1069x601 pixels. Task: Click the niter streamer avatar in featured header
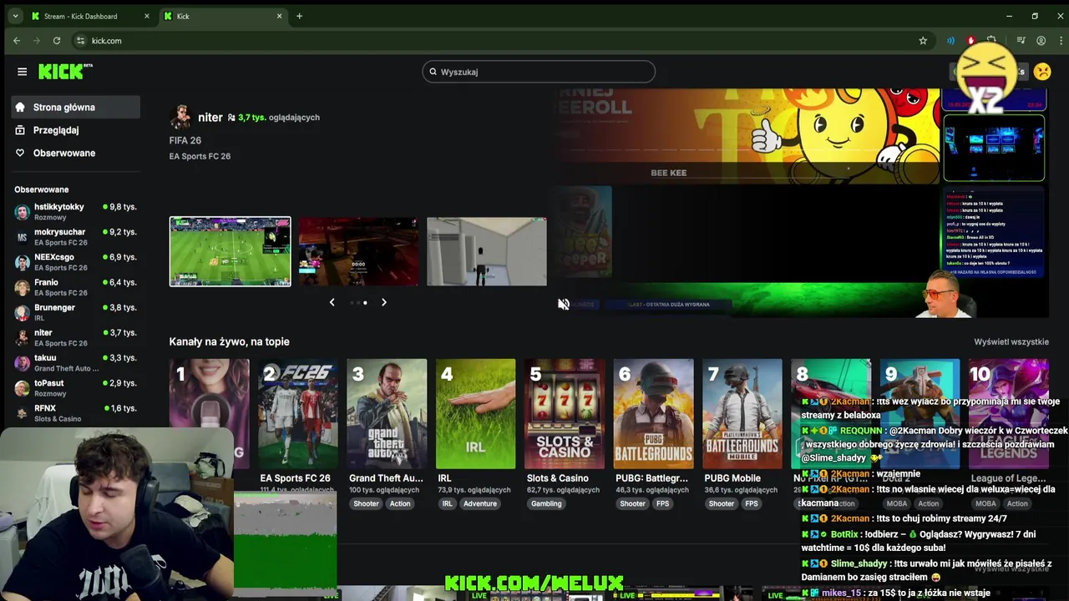pos(180,117)
